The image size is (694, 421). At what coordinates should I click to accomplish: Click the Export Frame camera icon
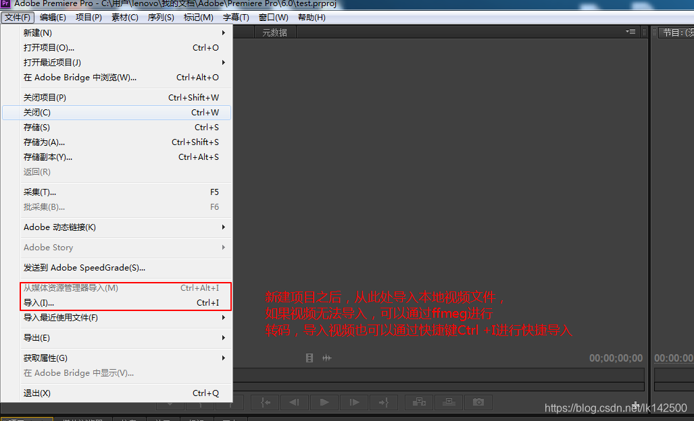[x=478, y=402]
